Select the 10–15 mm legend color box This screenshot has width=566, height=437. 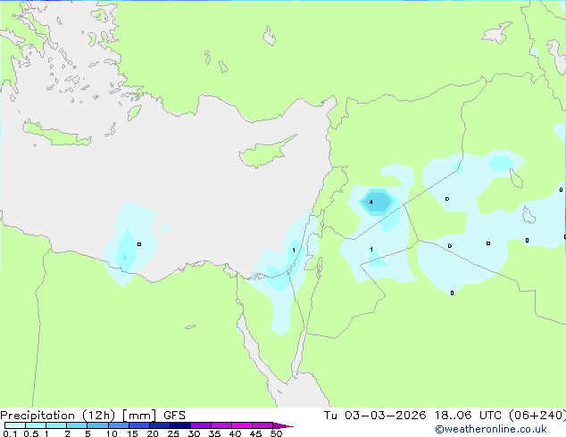118,425
